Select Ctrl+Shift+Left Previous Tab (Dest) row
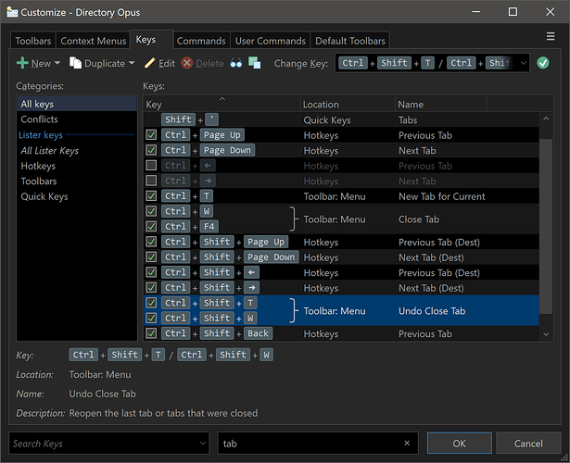Image resolution: width=570 pixels, height=463 pixels. 341,272
